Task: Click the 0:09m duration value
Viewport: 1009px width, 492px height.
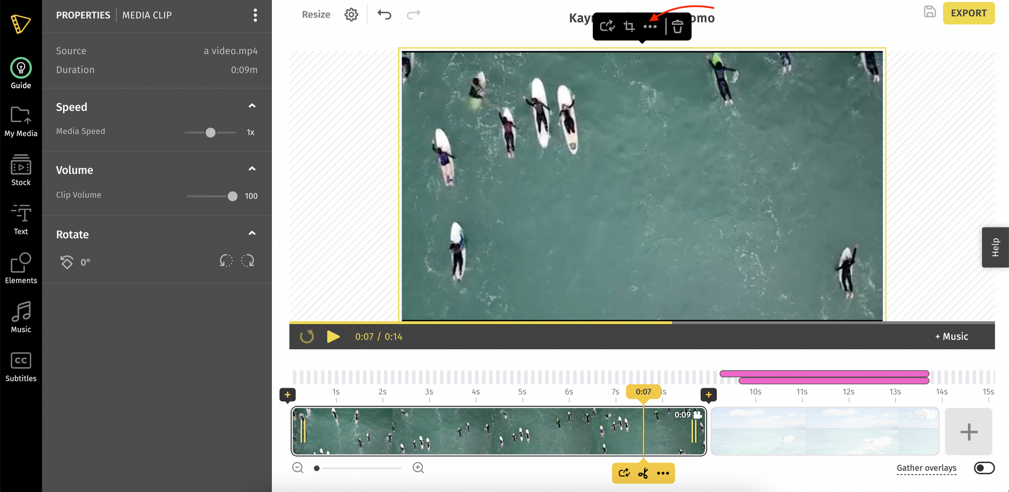Action: coord(244,70)
